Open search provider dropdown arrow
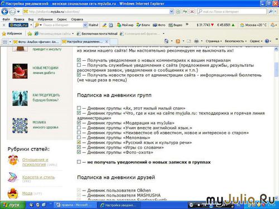 click(x=275, y=12)
